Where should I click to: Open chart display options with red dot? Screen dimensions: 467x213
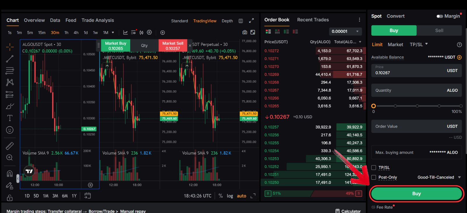tap(133, 32)
